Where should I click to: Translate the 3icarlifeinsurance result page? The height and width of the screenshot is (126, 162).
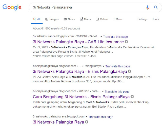click(x=115, y=37)
